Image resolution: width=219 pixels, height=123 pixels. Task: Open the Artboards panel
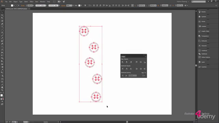pos(203,41)
